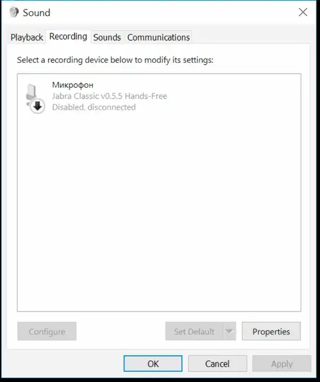Click the "Select a recording device" instruction label
320x382 pixels.
tap(115, 60)
